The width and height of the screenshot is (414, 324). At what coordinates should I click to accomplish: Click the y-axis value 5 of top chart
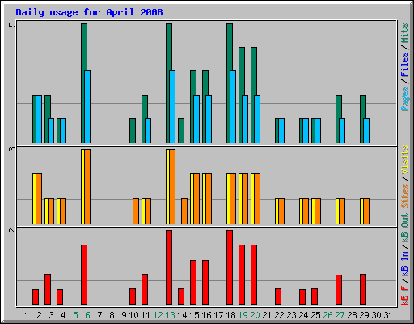[x=12, y=25]
